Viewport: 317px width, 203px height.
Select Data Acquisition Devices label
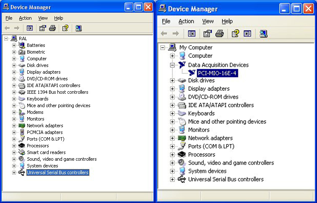click(x=218, y=65)
